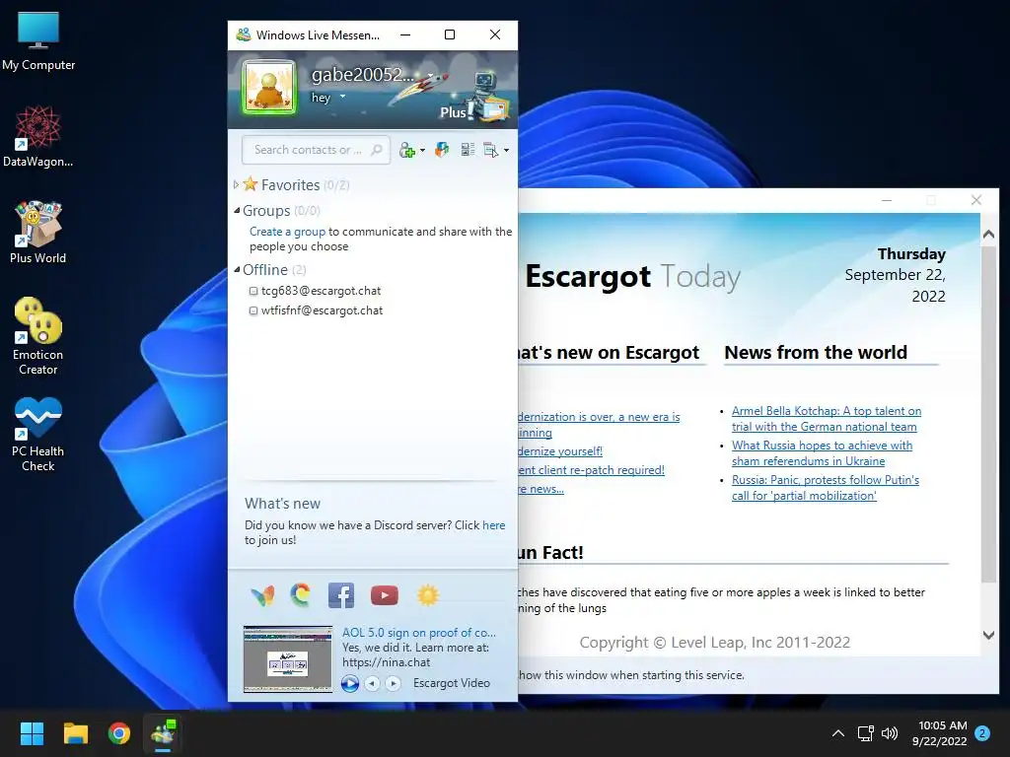Click status icon beside tcg683@escargot.chat
This screenshot has height=757, width=1010.
pyautogui.click(x=253, y=292)
